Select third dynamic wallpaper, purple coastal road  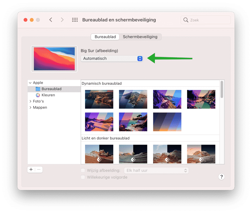[x=167, y=99]
